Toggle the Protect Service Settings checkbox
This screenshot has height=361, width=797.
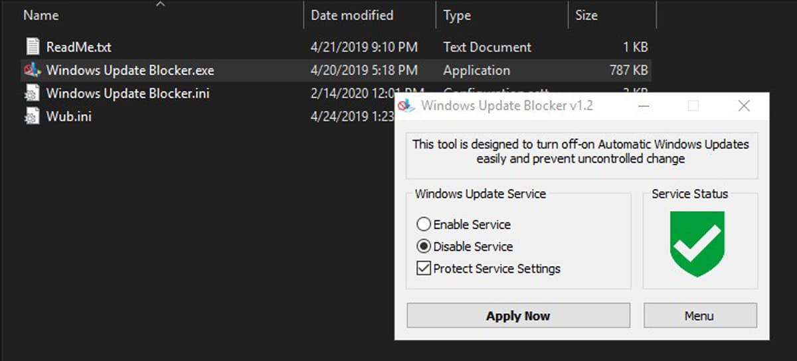(x=424, y=269)
